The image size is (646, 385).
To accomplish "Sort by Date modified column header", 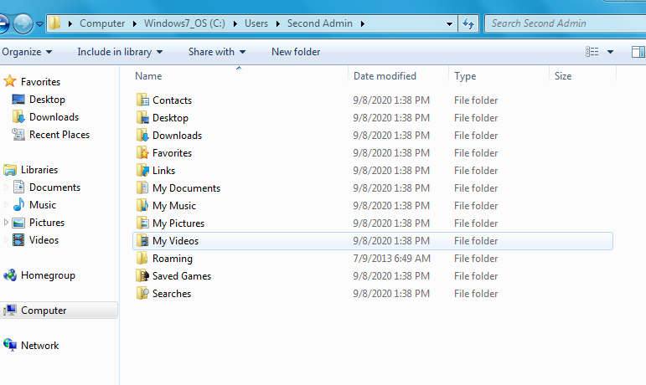I will pos(385,76).
